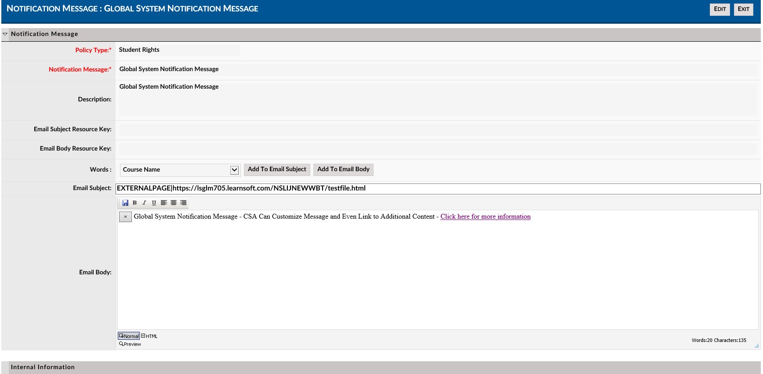Click into the Email Subject field
Image resolution: width=763 pixels, height=374 pixels.
coord(438,188)
